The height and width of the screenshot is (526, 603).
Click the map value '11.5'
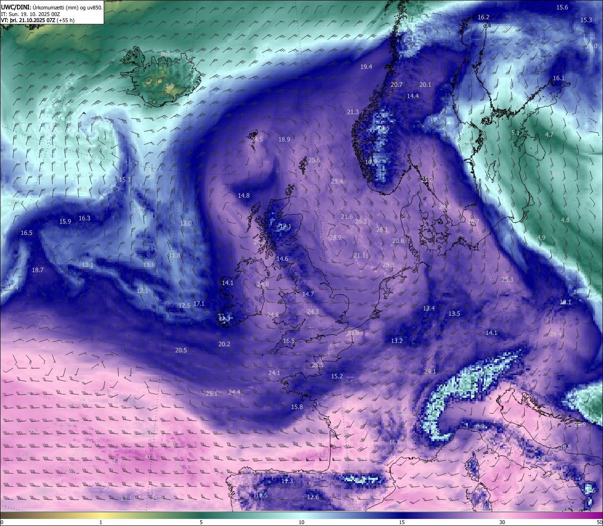pos(261,495)
